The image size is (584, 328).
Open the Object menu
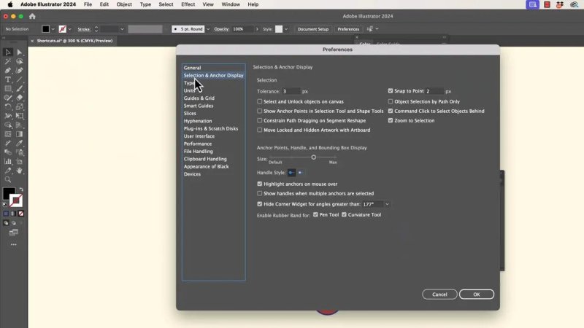(124, 4)
